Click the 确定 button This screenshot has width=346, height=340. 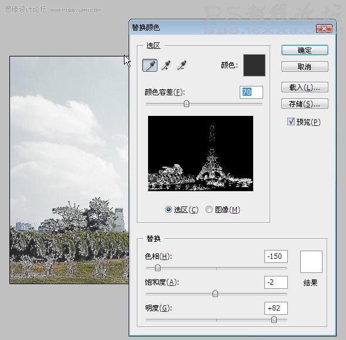click(x=305, y=51)
